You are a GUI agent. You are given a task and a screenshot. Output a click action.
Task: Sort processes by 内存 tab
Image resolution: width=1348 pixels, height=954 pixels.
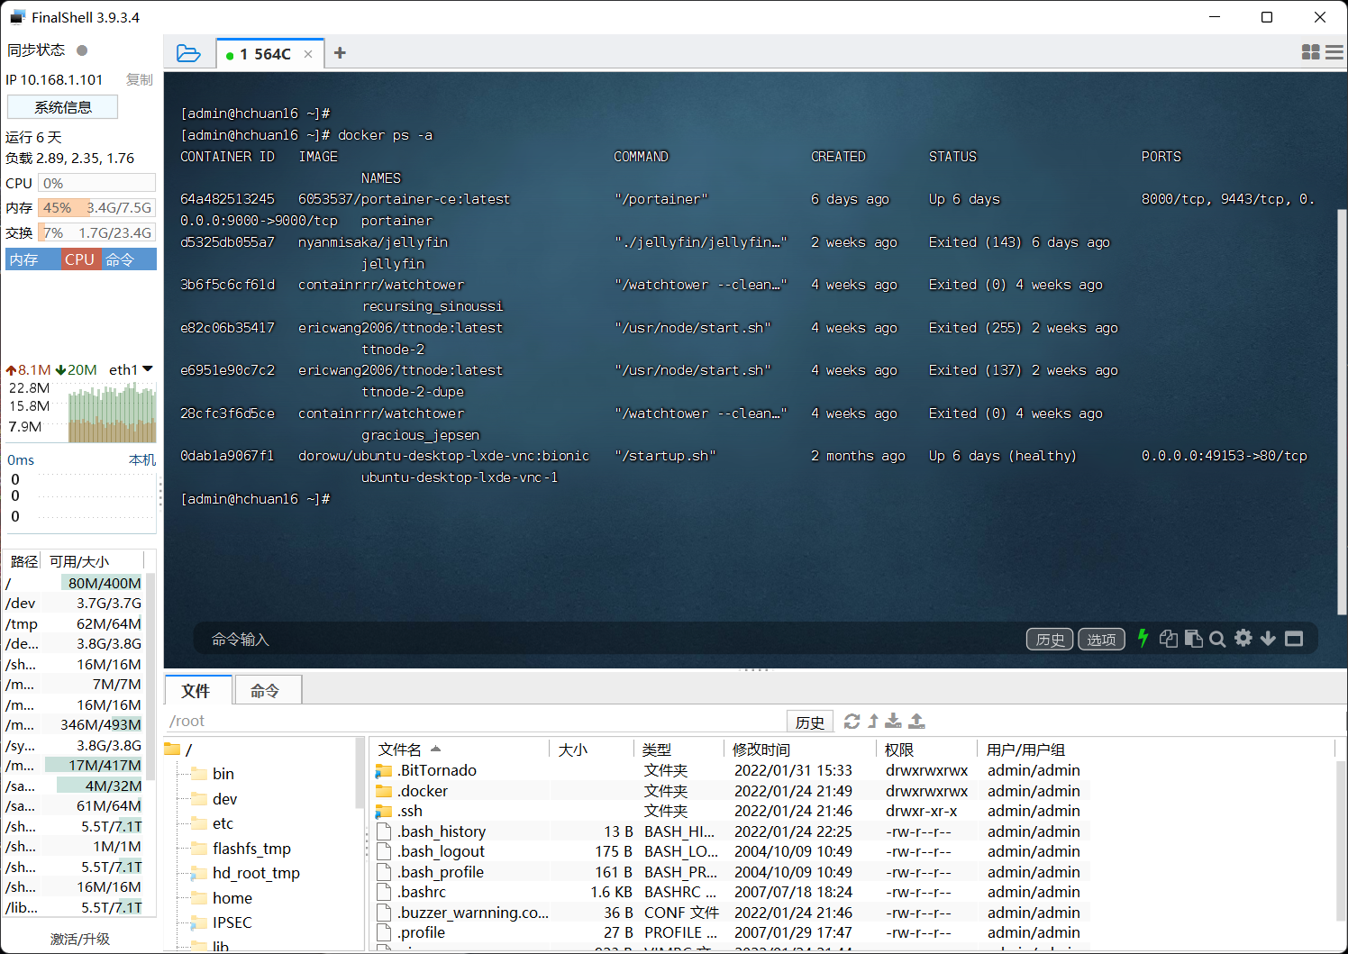pyautogui.click(x=32, y=259)
